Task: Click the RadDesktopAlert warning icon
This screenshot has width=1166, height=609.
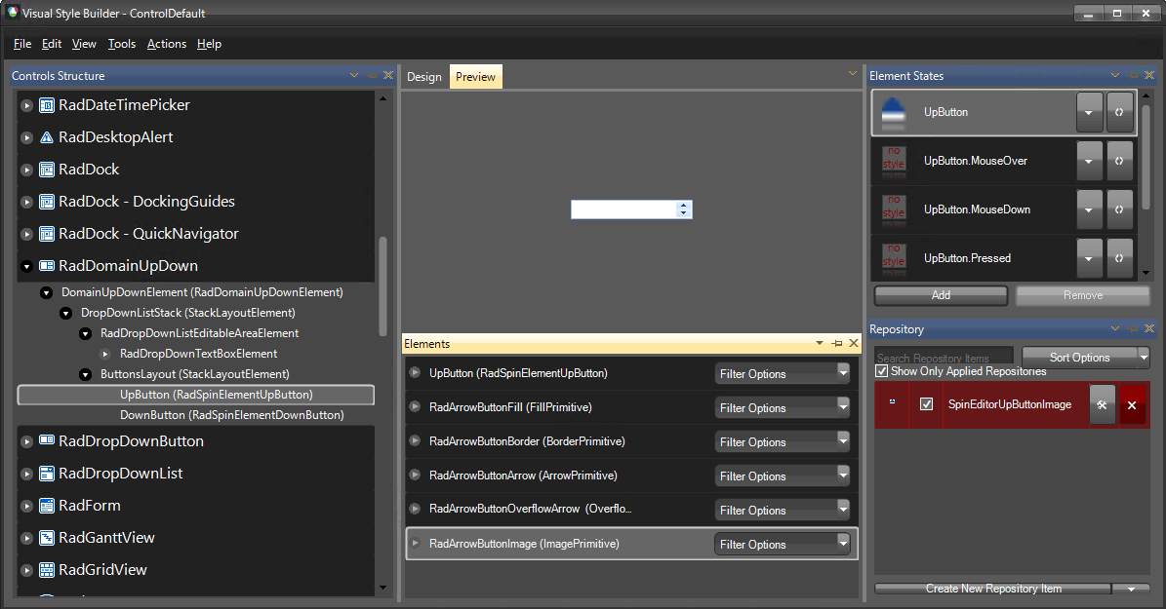Action: point(46,137)
